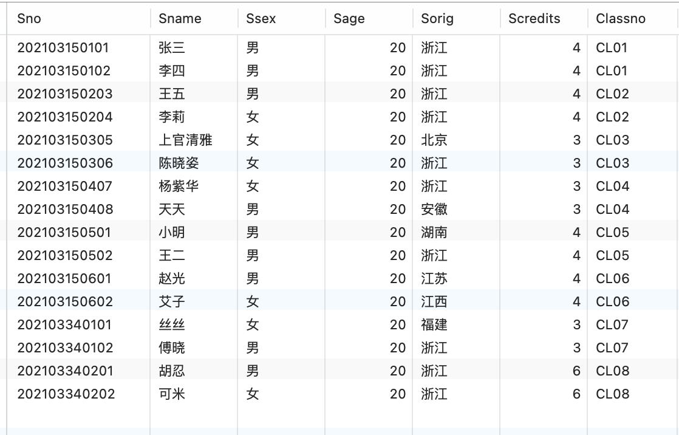Image resolution: width=679 pixels, height=435 pixels.
Task: Click the Ssex column header
Action: click(261, 19)
